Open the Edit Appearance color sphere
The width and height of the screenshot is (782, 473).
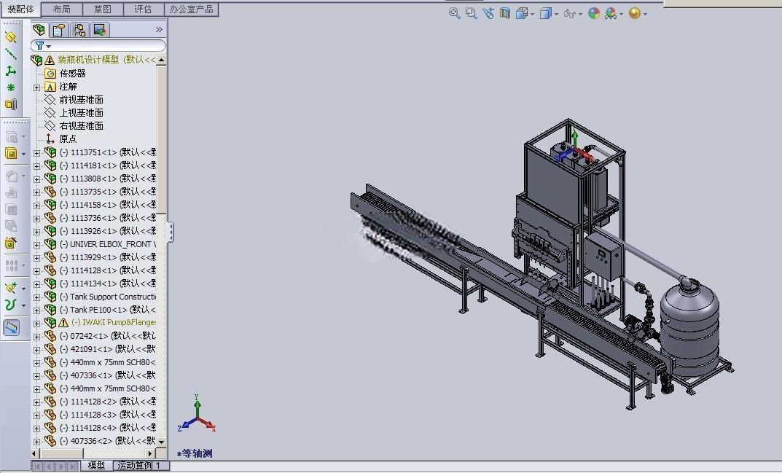coord(593,13)
